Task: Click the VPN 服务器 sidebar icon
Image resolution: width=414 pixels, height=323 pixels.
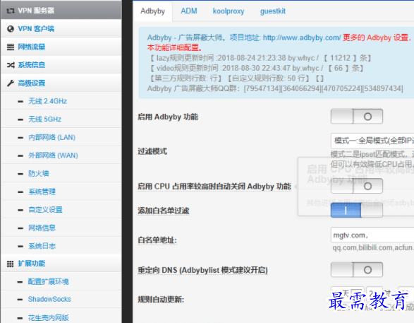Action: 11,11
